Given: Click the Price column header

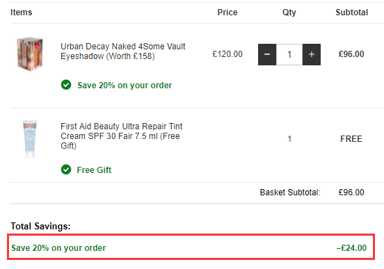Looking at the screenshot, I should tap(227, 13).
